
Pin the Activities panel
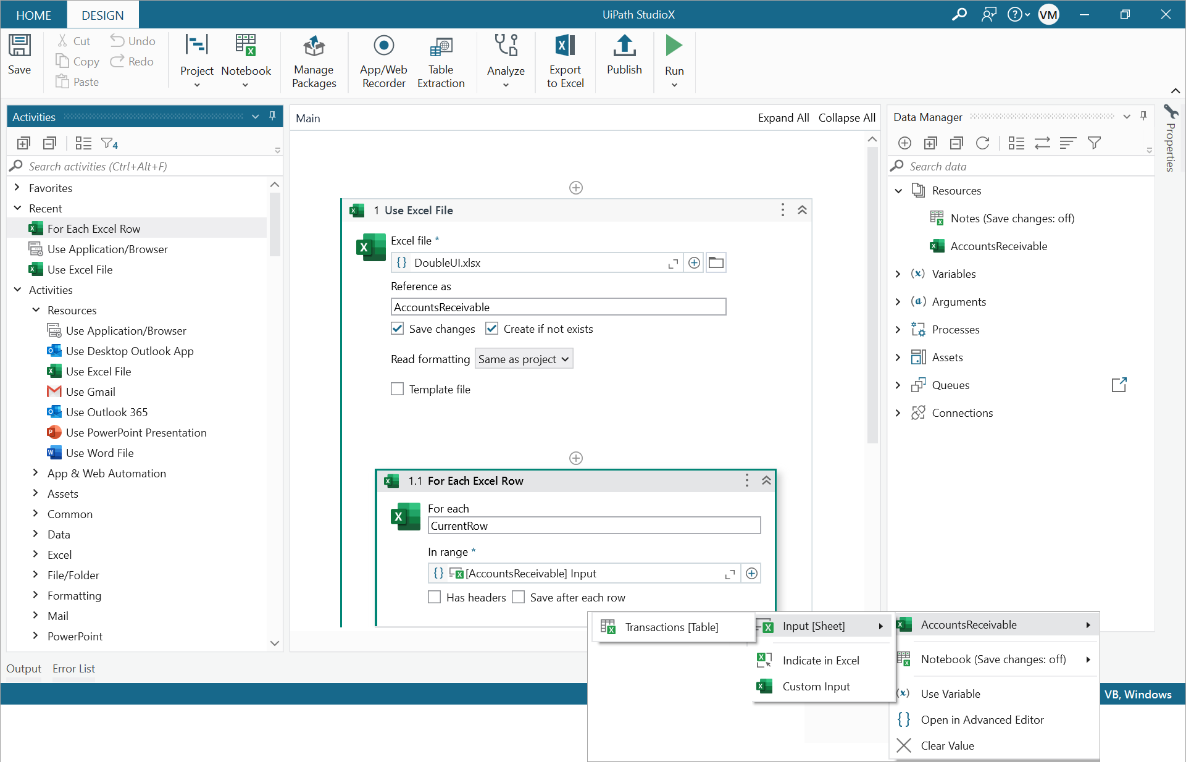[272, 116]
